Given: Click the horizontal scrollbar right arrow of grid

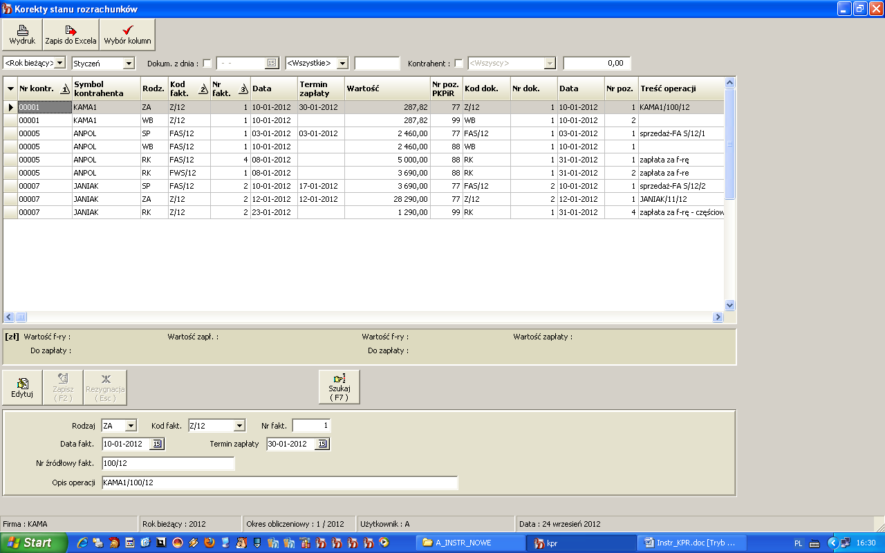Looking at the screenshot, I should click(718, 317).
